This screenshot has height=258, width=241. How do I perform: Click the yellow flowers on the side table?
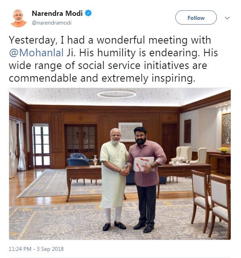pos(224,150)
